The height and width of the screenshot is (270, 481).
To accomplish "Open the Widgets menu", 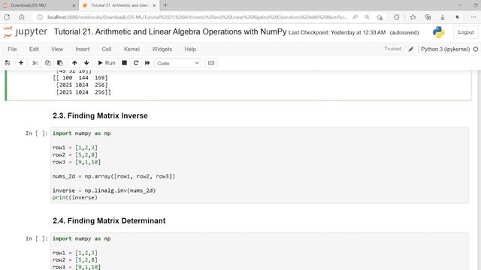I will coord(162,49).
